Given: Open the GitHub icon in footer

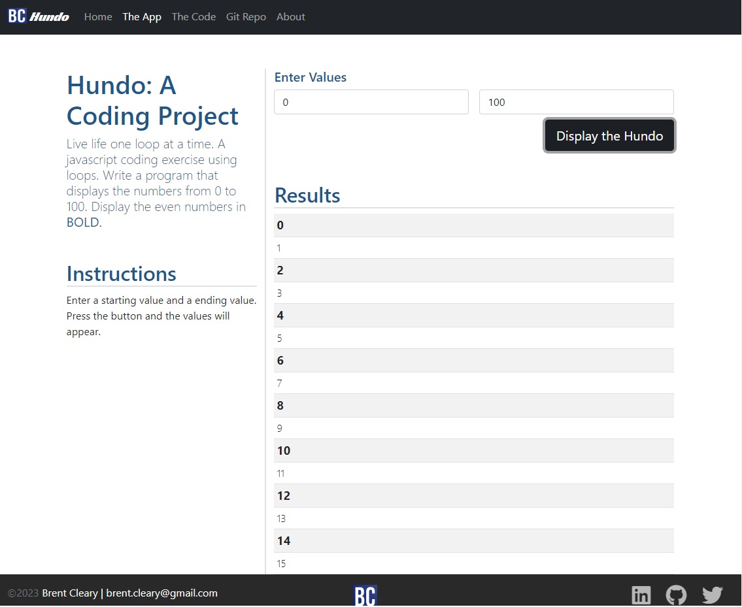Looking at the screenshot, I should 676,595.
